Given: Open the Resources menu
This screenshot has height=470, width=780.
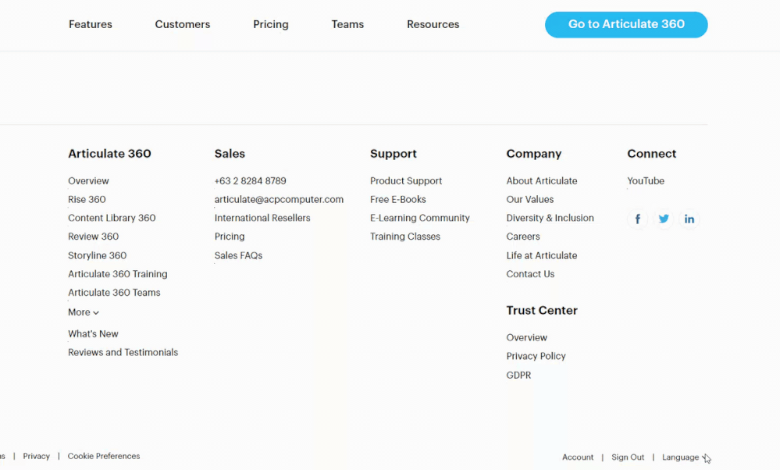Looking at the screenshot, I should [433, 24].
